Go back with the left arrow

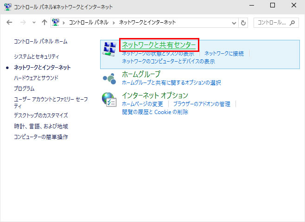9,22
